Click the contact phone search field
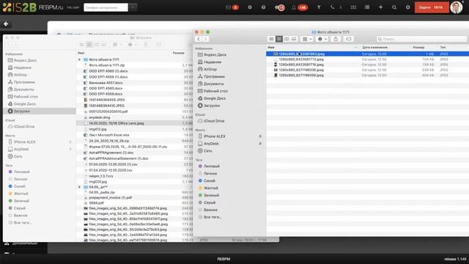The image size is (469, 264). 106,7
